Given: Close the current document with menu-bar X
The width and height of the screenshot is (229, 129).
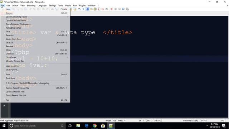Looking at the screenshot, I should coord(227,5).
